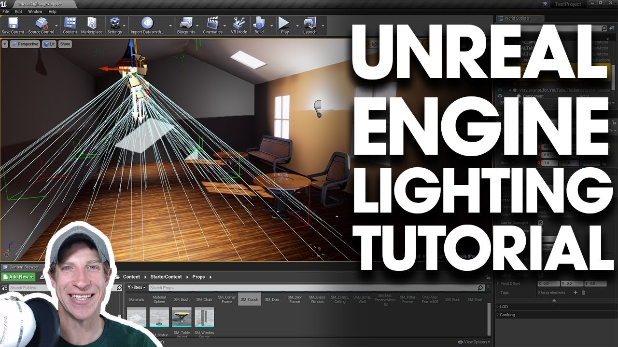The height and width of the screenshot is (347, 618).
Task: Open the Help menu
Action: coord(53,12)
